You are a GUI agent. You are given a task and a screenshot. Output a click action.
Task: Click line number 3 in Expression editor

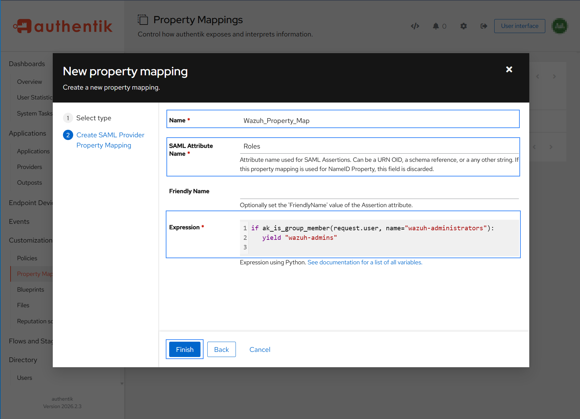click(x=245, y=247)
